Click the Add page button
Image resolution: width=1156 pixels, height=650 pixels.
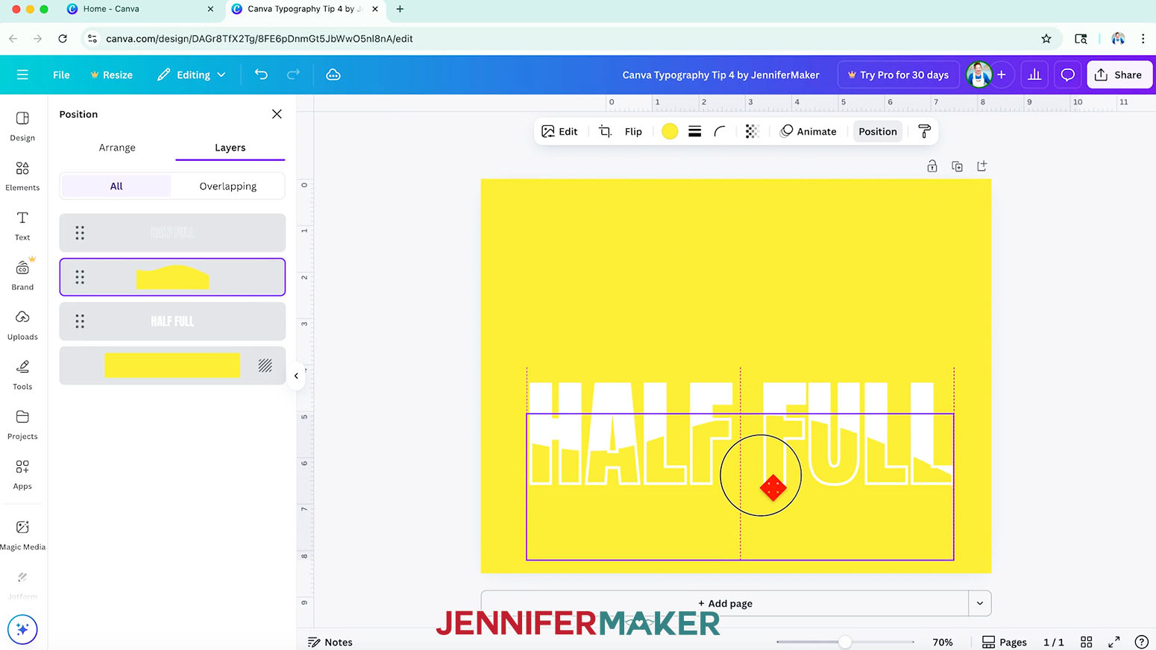click(725, 603)
